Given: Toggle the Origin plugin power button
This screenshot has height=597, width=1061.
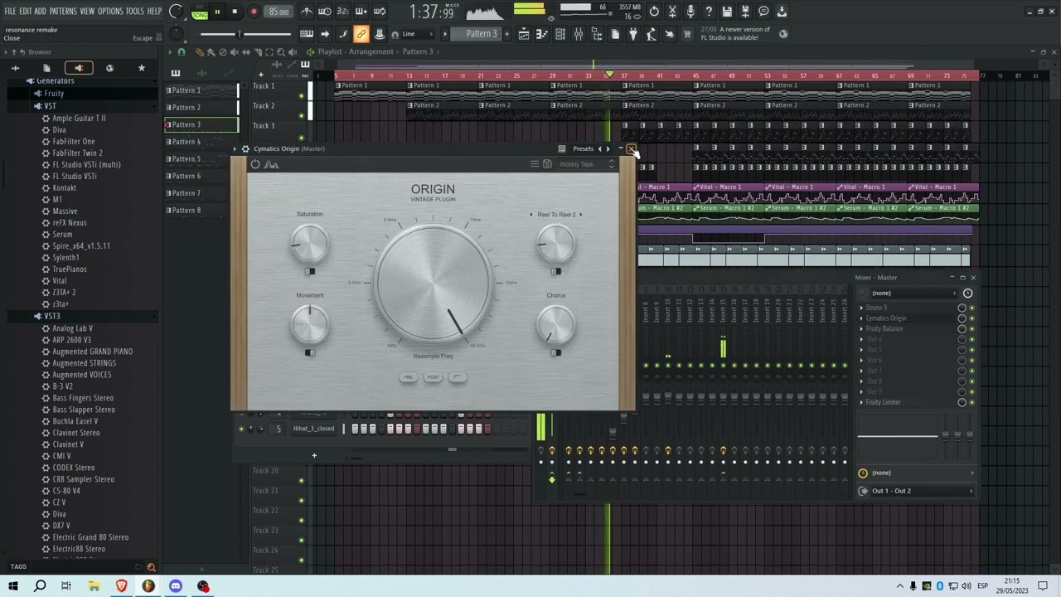Looking at the screenshot, I should click(x=255, y=164).
